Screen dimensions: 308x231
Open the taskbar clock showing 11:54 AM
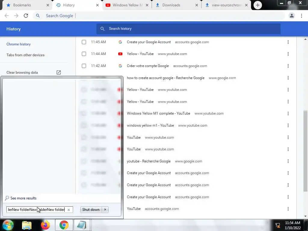point(292,225)
